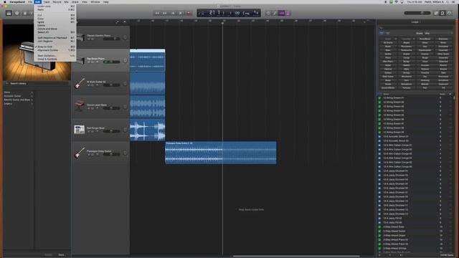Expand Acoustic Guitar library category
Image resolution: width=459 pixels, height=258 pixels.
point(18,96)
